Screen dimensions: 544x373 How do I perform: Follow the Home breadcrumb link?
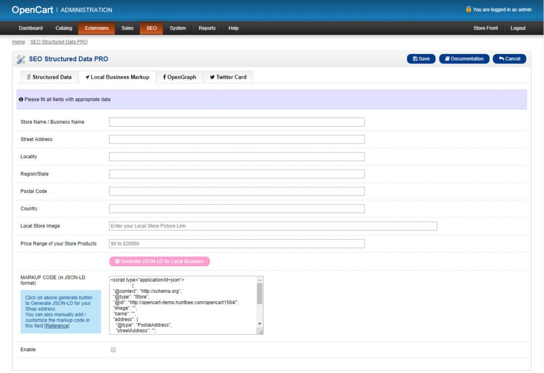pos(19,42)
